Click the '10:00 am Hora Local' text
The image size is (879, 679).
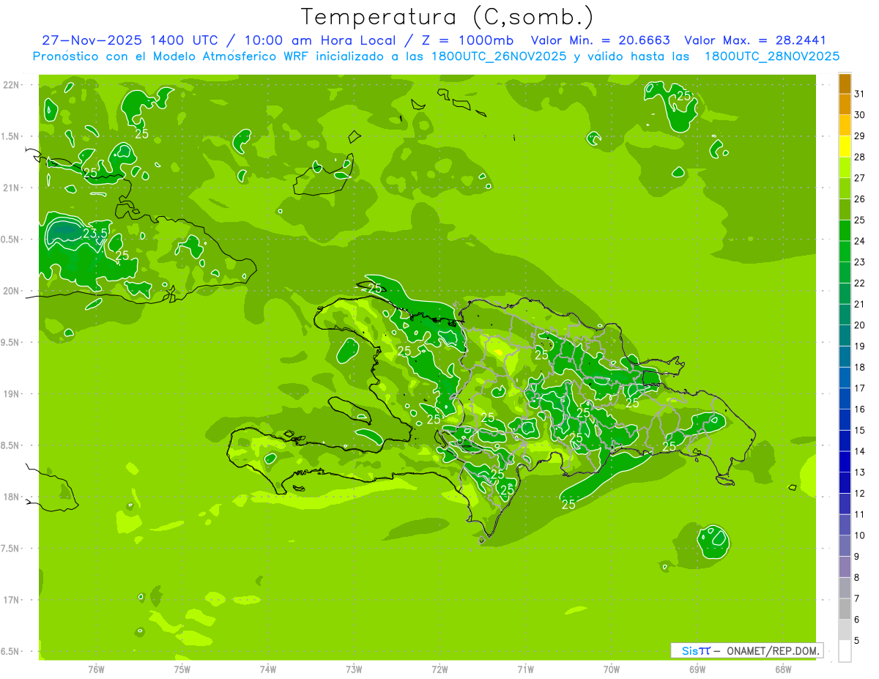click(x=323, y=40)
